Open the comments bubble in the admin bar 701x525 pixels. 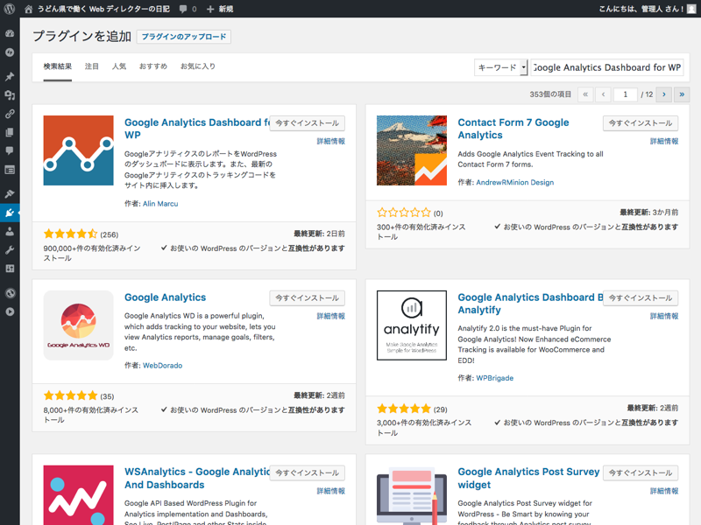(x=183, y=9)
